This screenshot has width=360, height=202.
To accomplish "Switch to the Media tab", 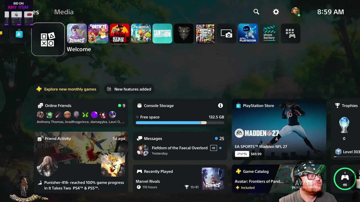I will coord(64,12).
